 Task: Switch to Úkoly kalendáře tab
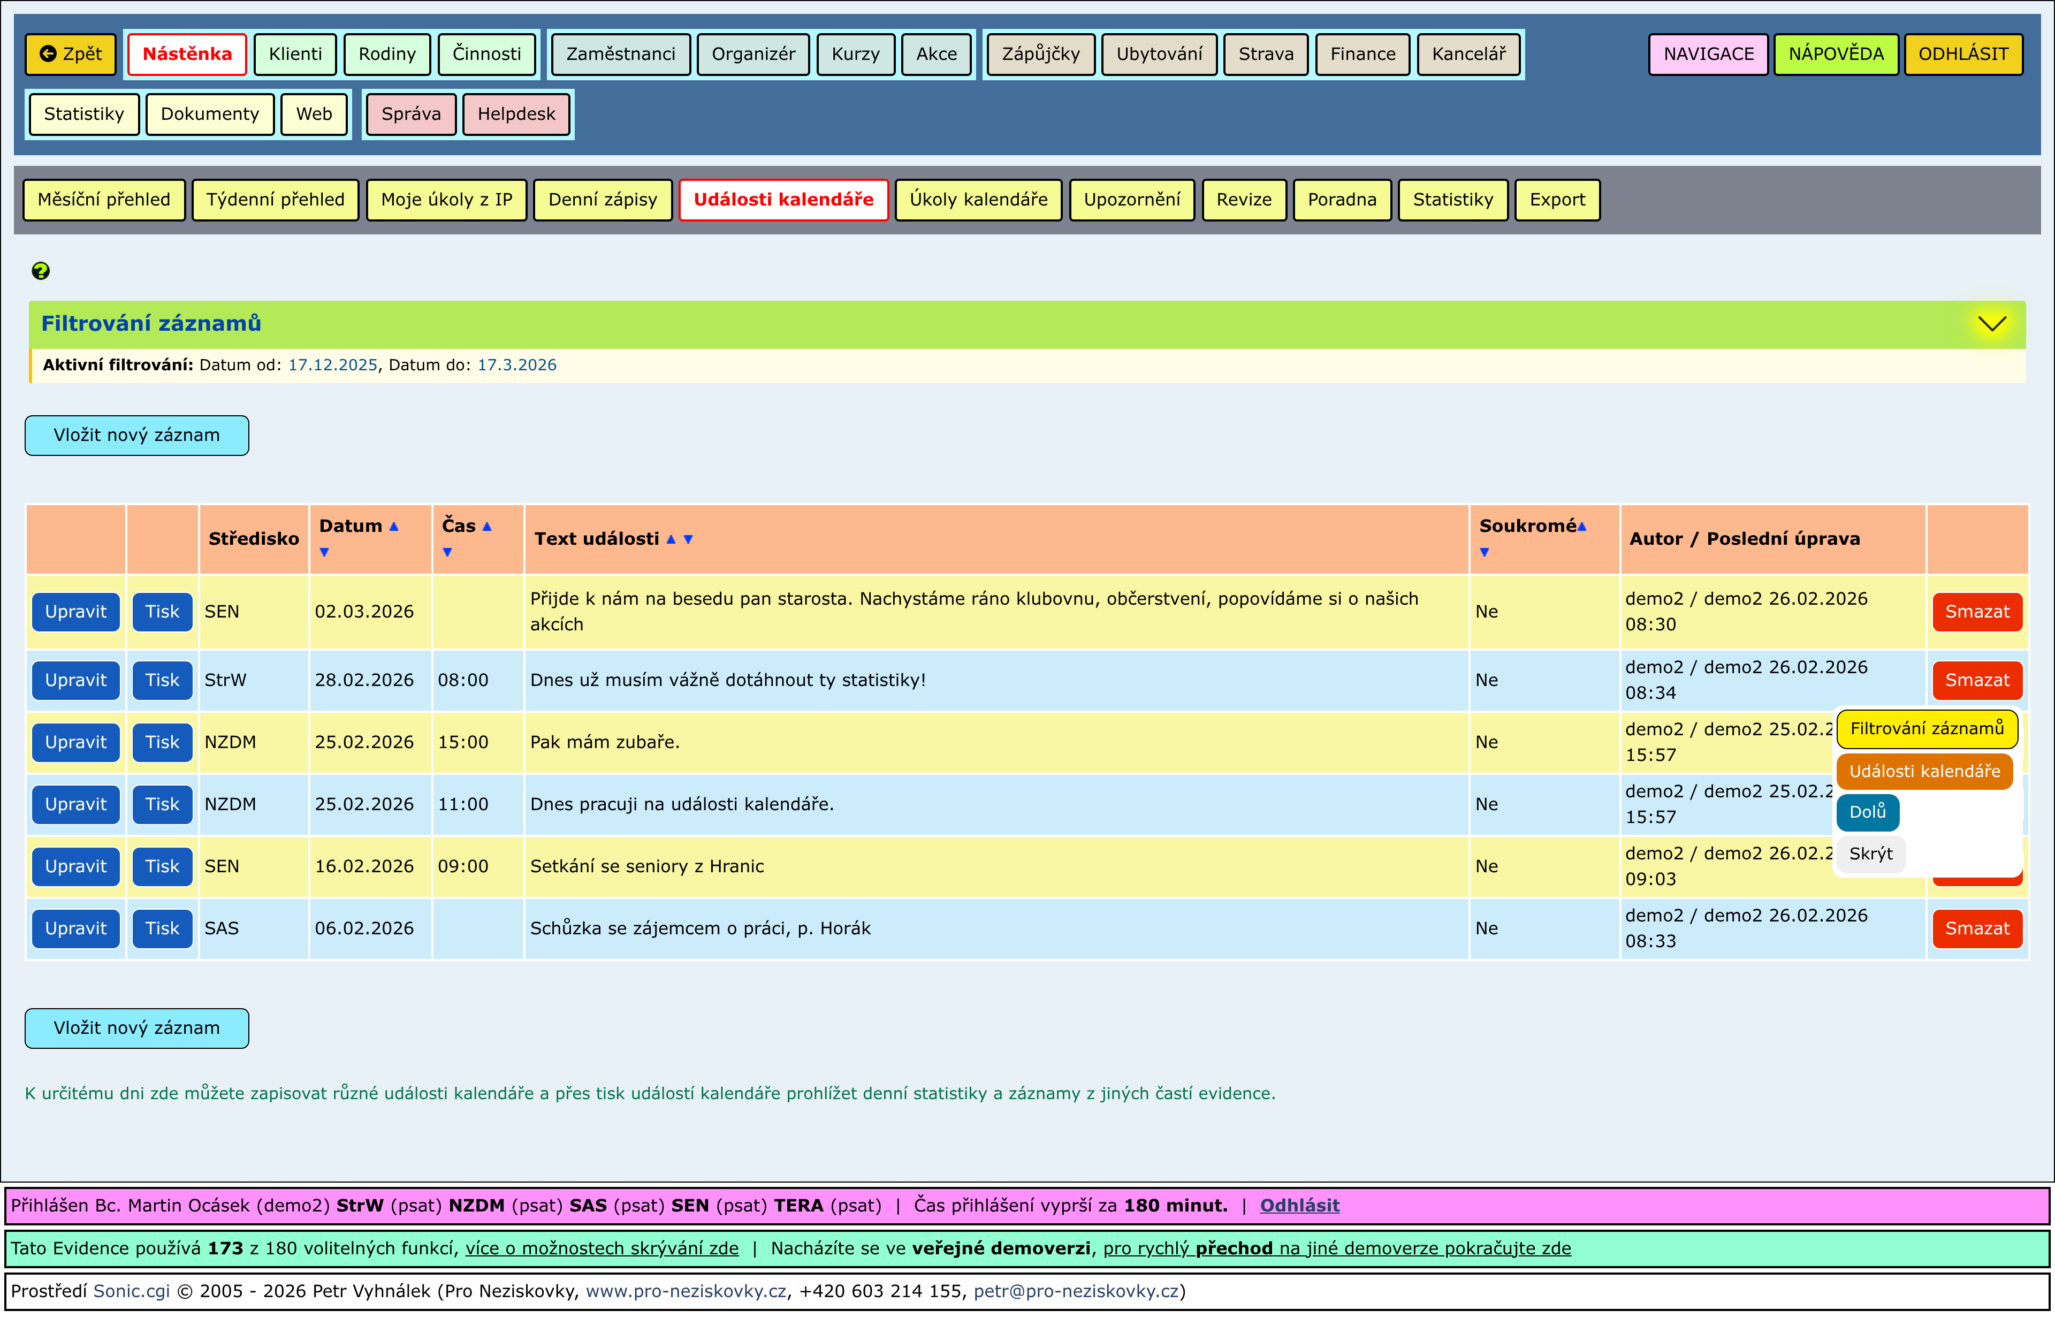click(x=978, y=200)
